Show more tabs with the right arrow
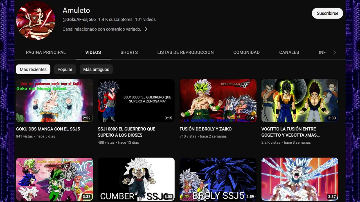 334,52
